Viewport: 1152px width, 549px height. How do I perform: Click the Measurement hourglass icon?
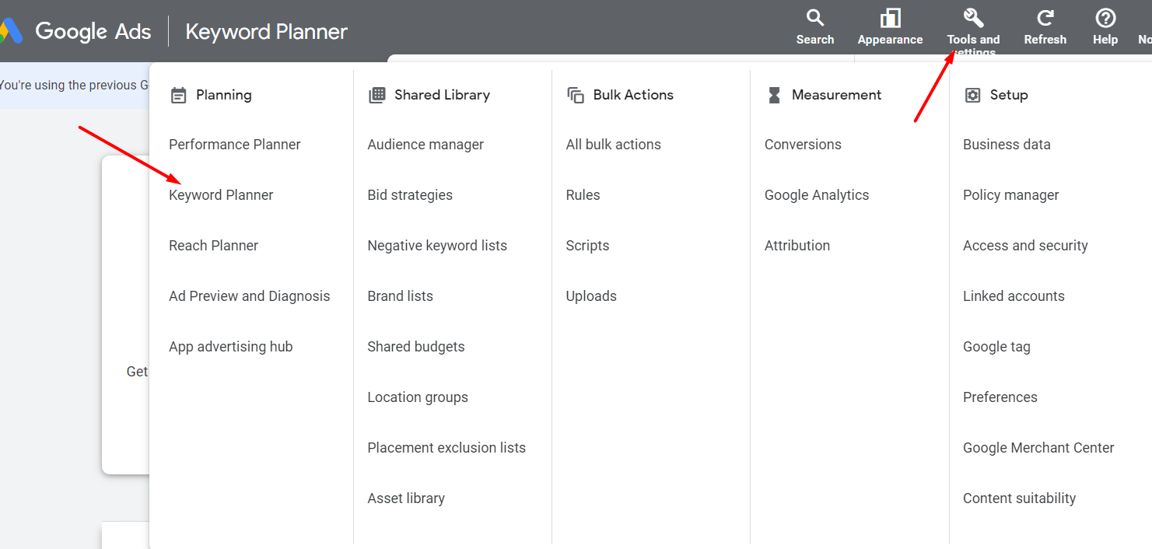(x=774, y=95)
